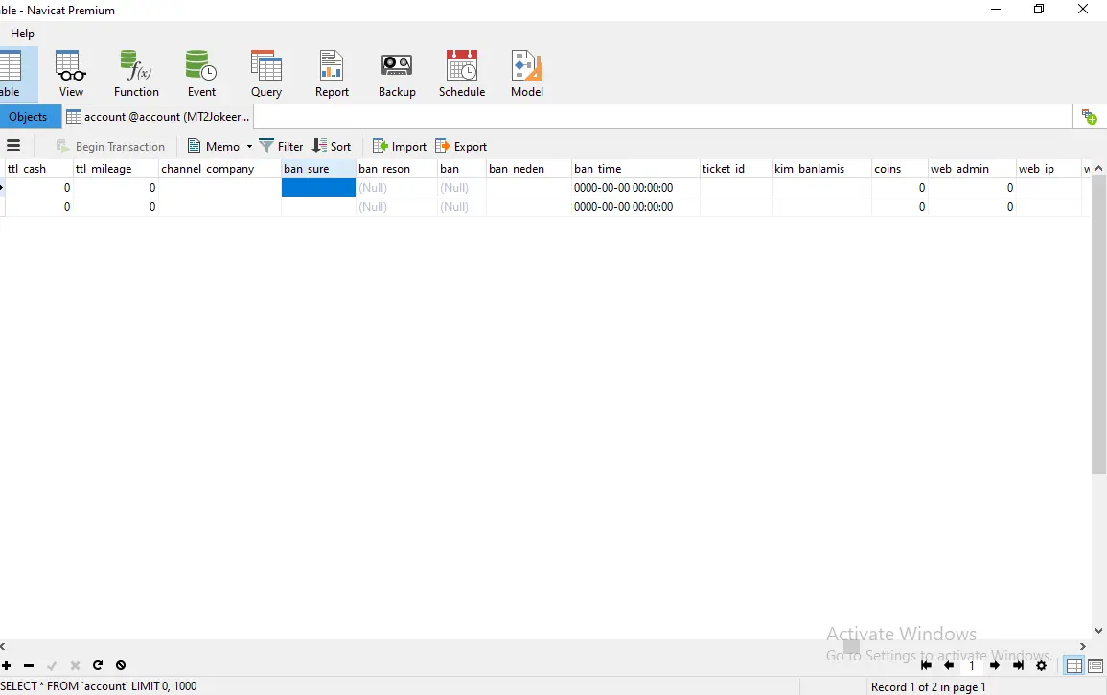The height and width of the screenshot is (695, 1107).
Task: Click the page number input field
Action: click(x=971, y=666)
